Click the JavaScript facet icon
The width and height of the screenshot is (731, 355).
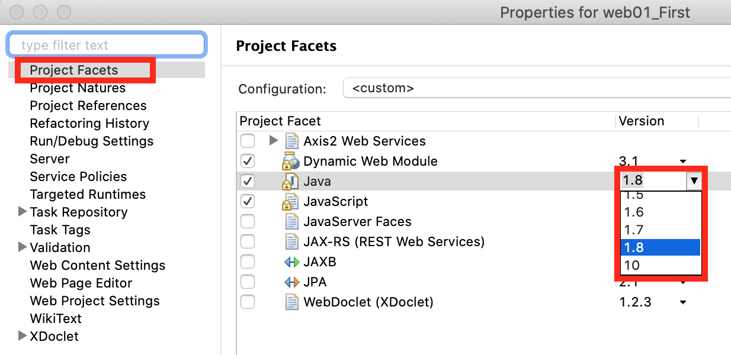click(291, 202)
